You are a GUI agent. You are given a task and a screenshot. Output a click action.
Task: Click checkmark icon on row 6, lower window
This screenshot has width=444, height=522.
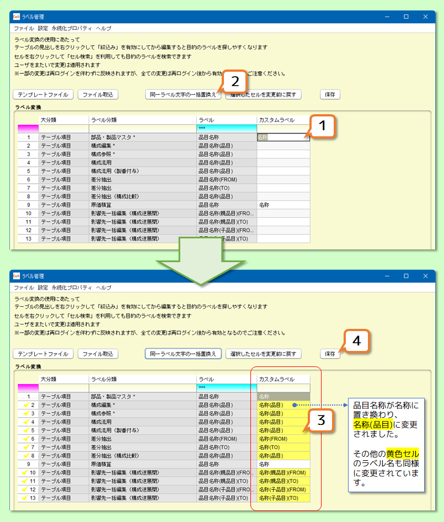tap(26, 439)
